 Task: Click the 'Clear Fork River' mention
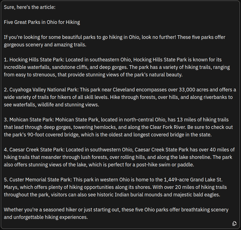(168, 127)
